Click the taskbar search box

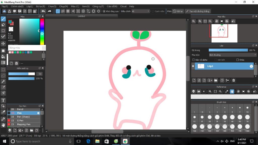pos(41,141)
